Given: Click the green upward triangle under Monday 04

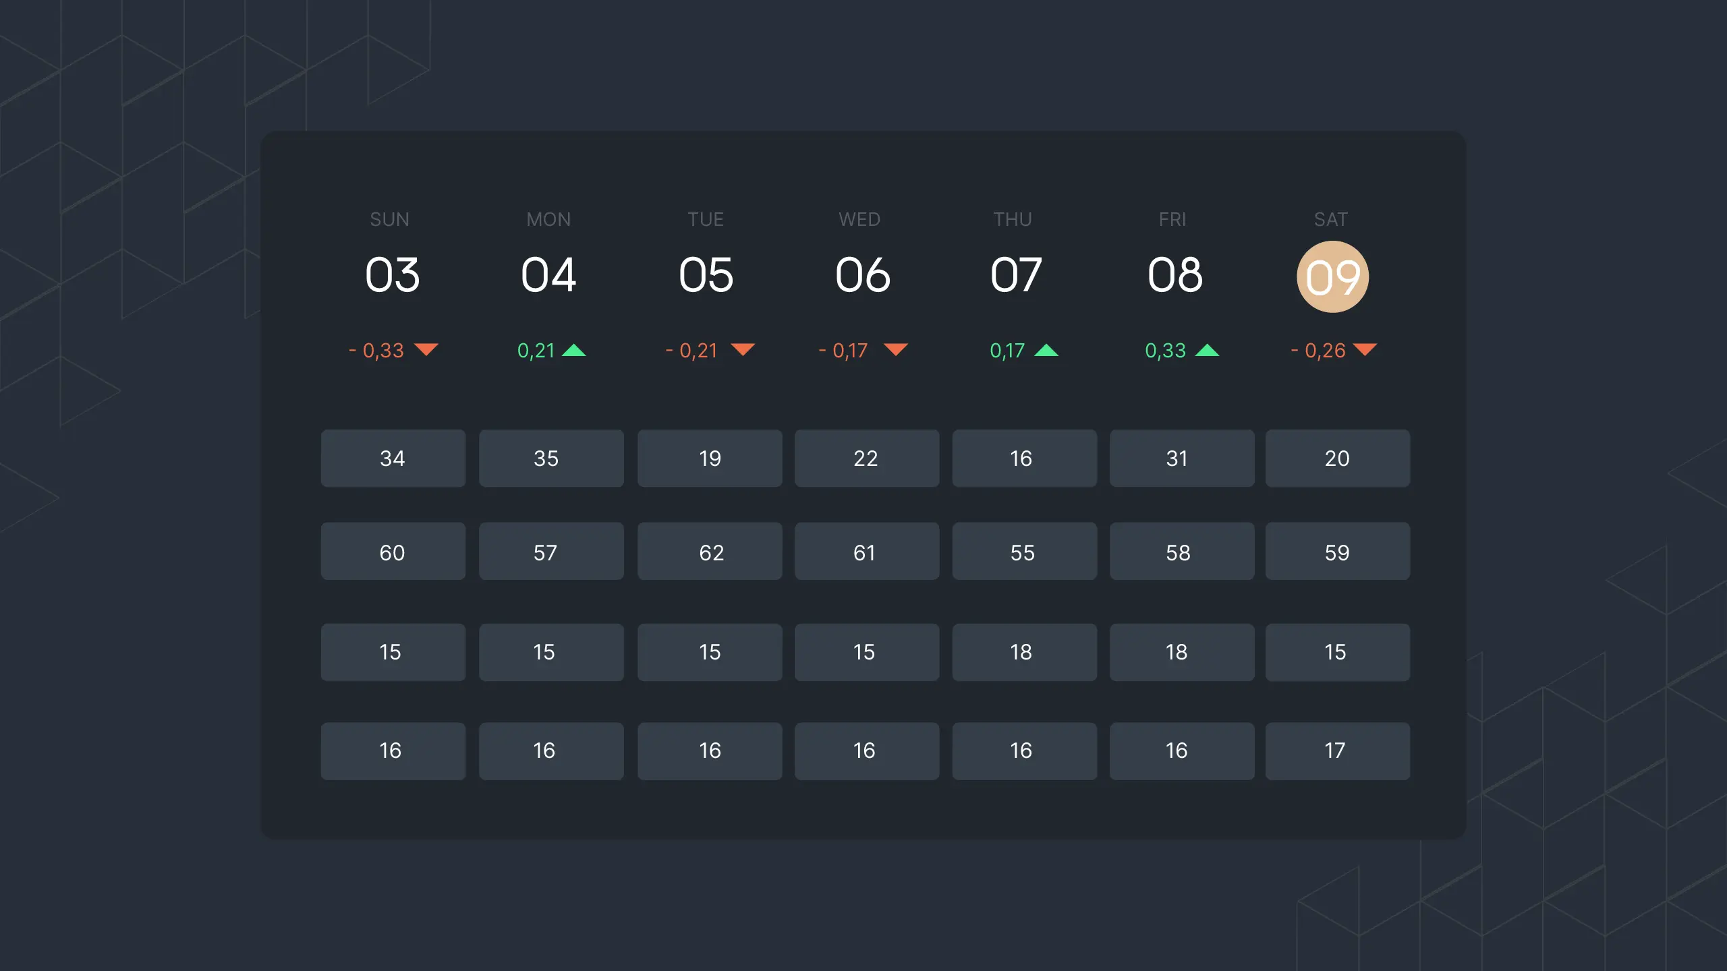Looking at the screenshot, I should click(x=576, y=350).
